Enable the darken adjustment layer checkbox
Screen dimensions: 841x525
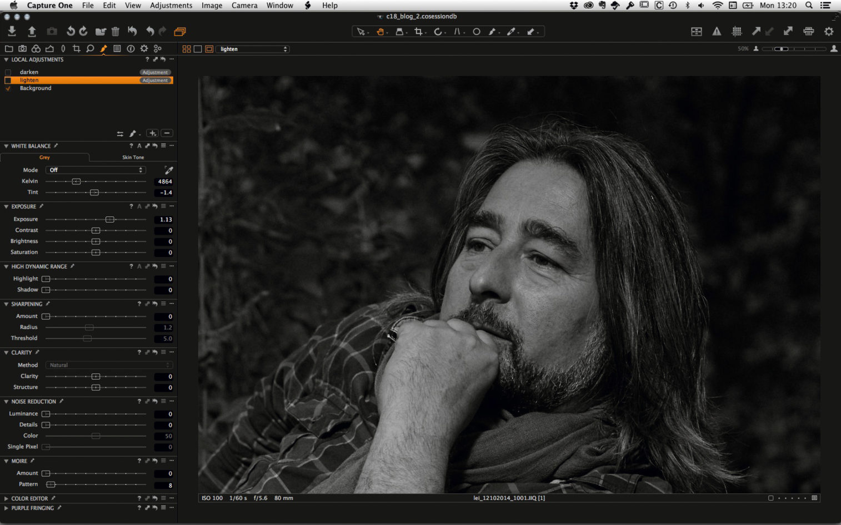(8, 72)
